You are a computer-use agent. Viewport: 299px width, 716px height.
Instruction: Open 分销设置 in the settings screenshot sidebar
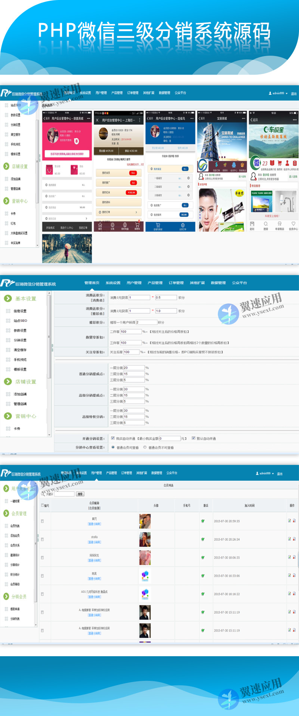click(20, 340)
